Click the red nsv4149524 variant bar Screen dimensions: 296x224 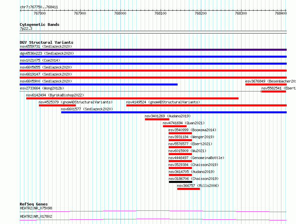(207, 105)
